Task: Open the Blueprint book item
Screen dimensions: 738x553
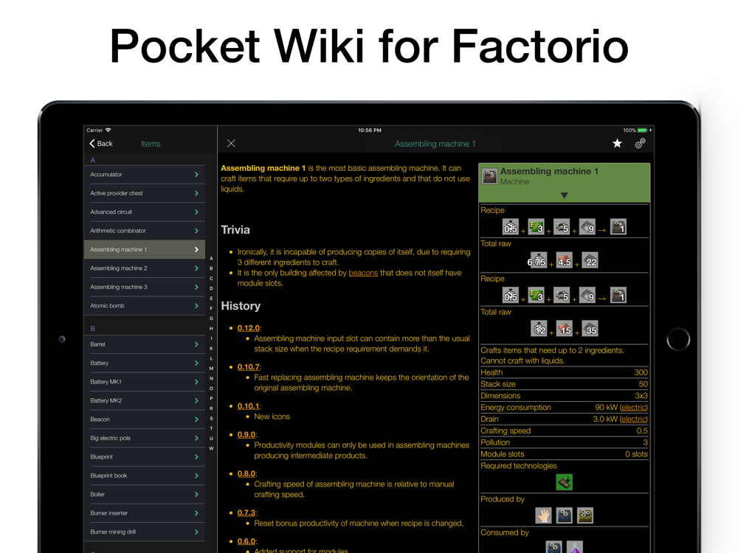Action: click(x=145, y=476)
